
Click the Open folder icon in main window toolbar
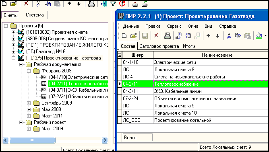tap(14, 4)
